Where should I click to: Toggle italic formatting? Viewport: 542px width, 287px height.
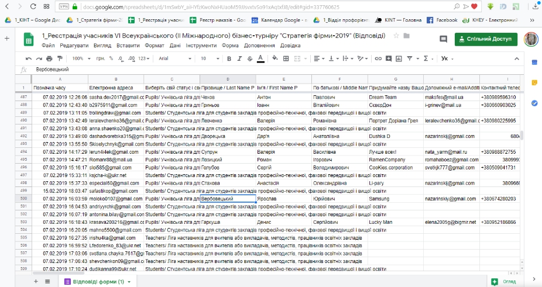(239, 58)
